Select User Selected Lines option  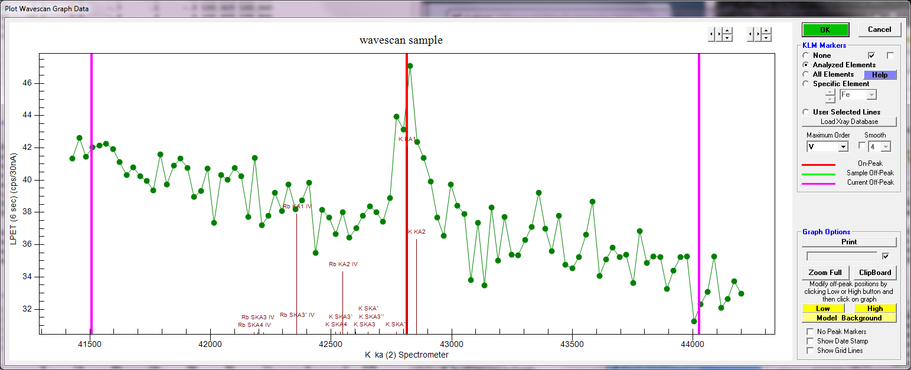click(x=806, y=112)
